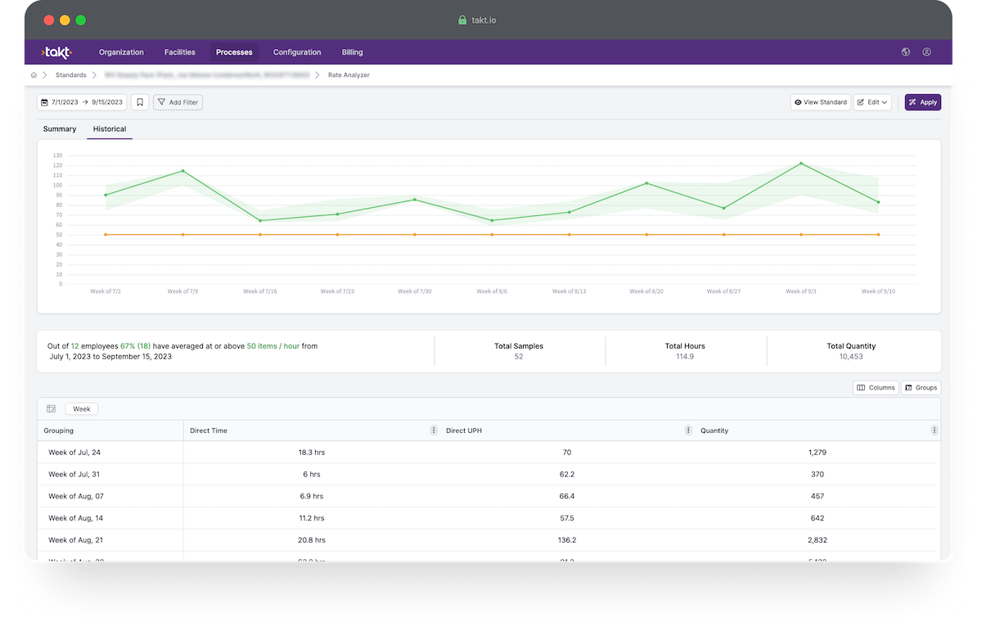
Task: Toggle View Standard with the eye icon
Action: pos(820,102)
